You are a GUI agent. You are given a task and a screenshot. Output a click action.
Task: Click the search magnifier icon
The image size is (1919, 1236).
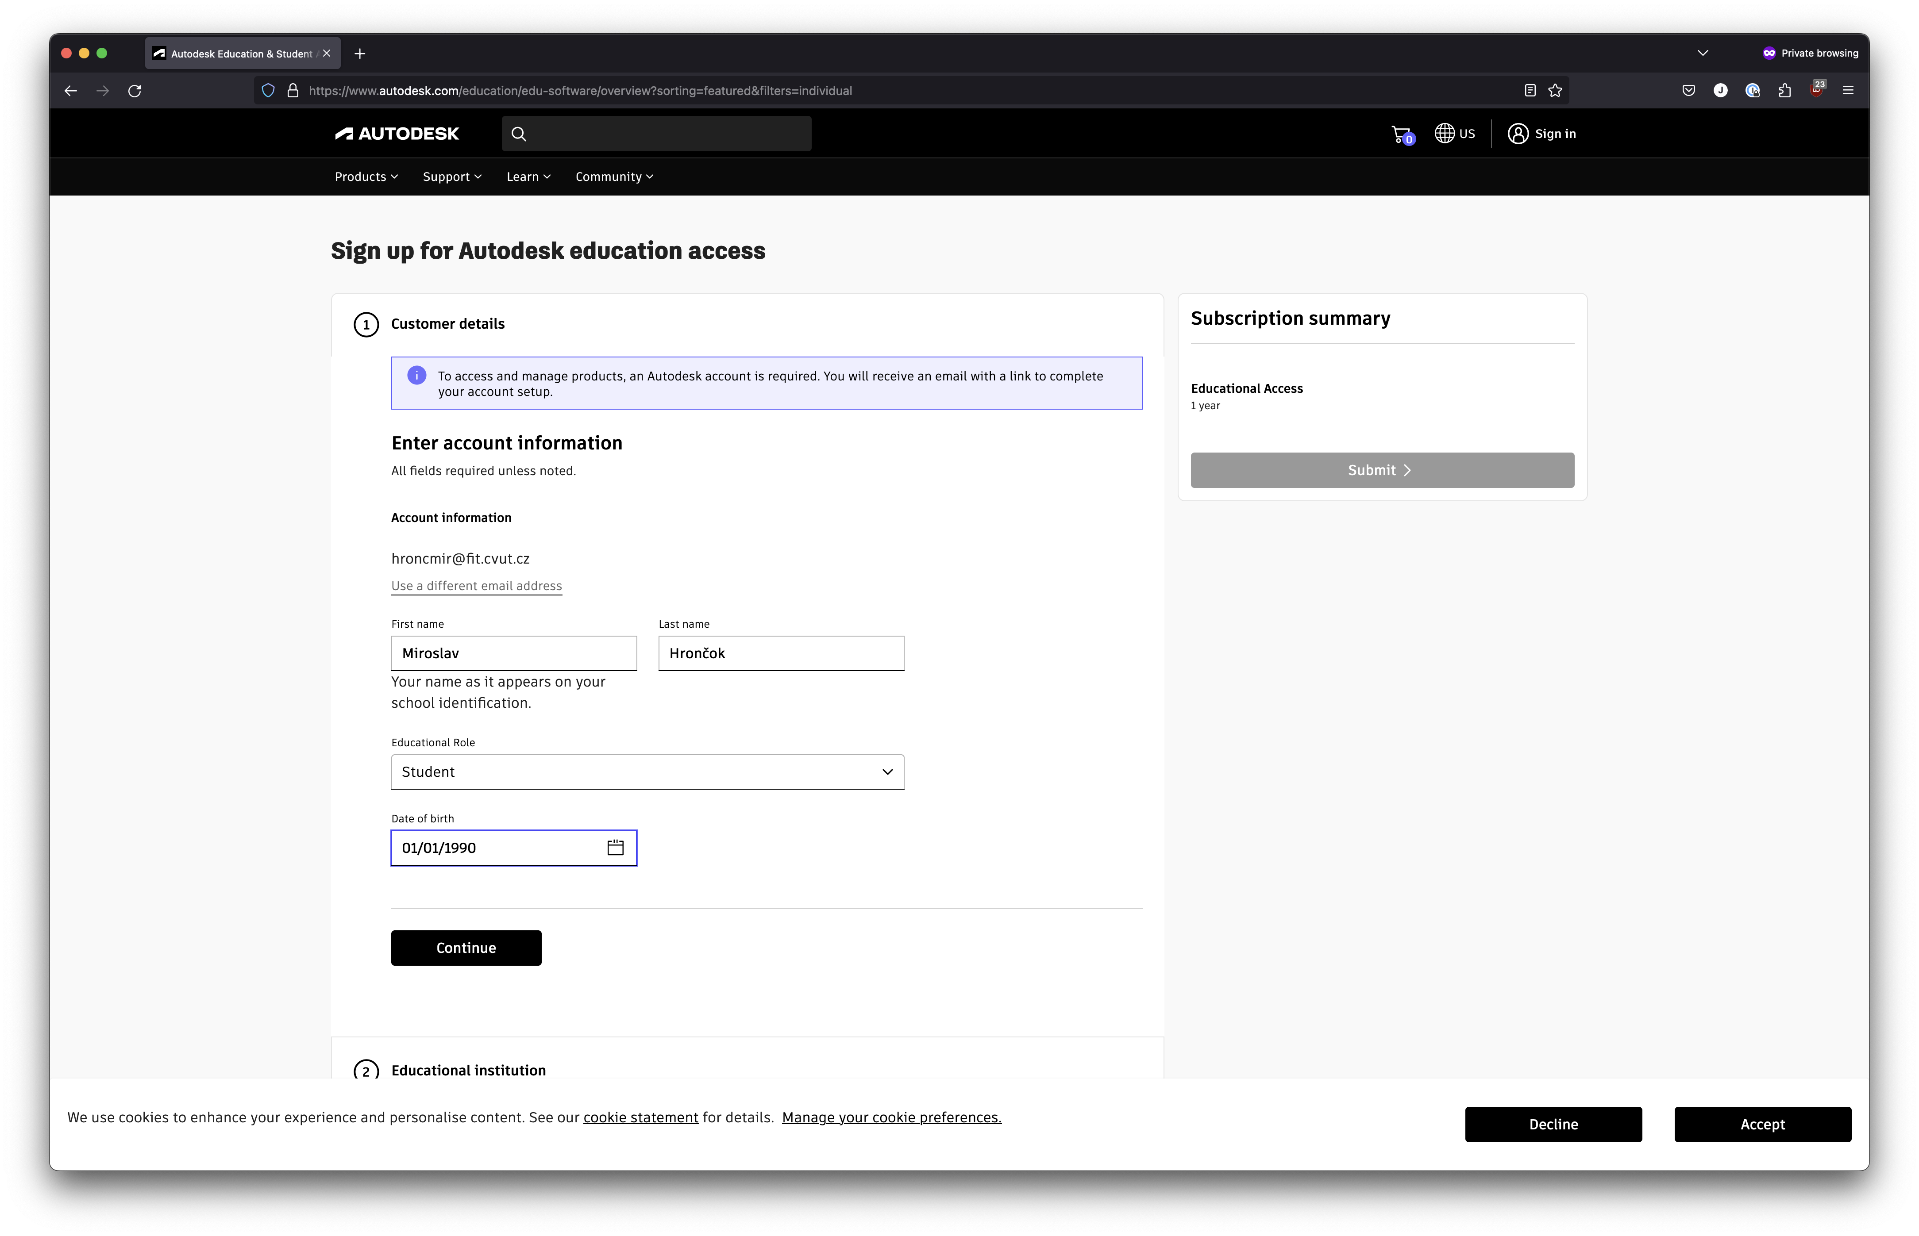click(x=519, y=134)
